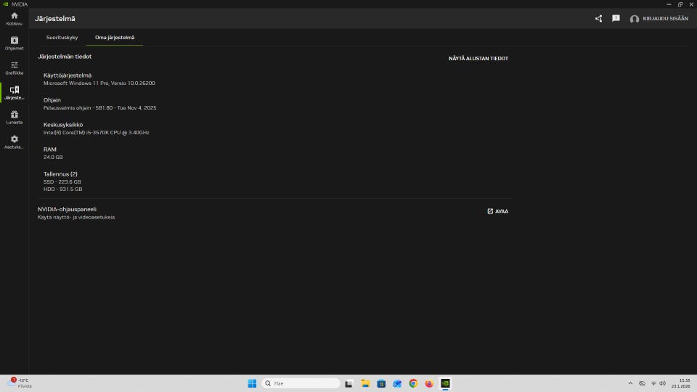Open Microsoft Store from taskbar
697x392 pixels.
pyautogui.click(x=381, y=383)
